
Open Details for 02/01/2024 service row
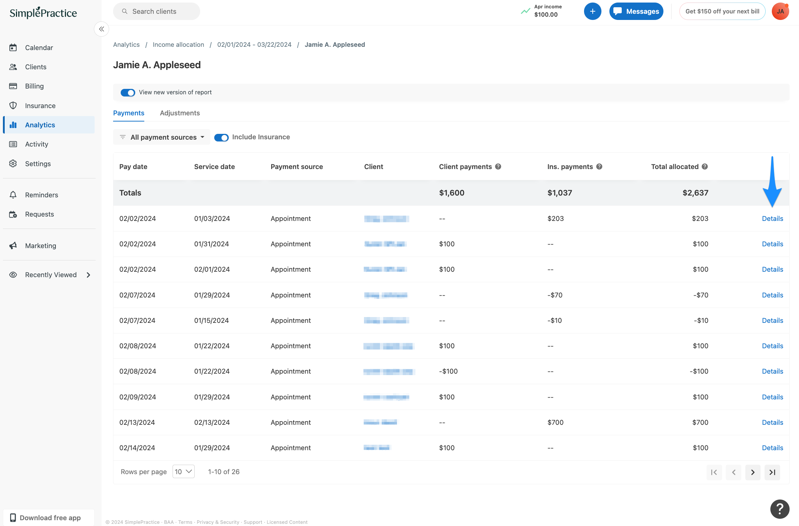point(773,270)
